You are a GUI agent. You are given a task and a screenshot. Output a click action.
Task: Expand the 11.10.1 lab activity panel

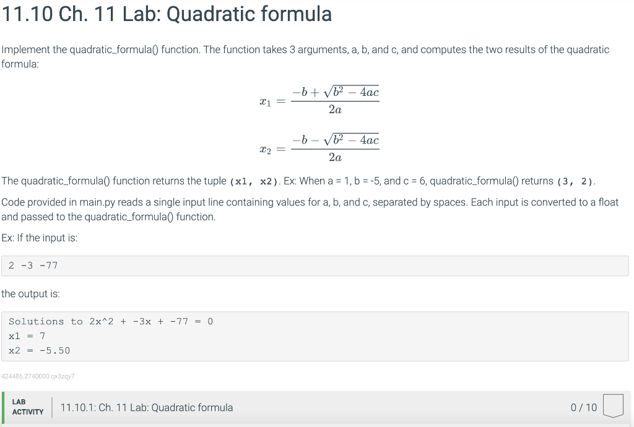coord(317,407)
